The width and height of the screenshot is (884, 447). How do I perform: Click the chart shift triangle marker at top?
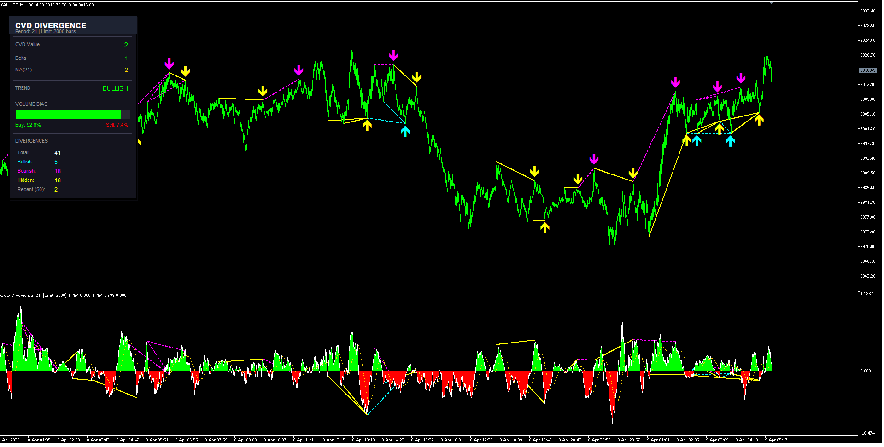coord(771,3)
